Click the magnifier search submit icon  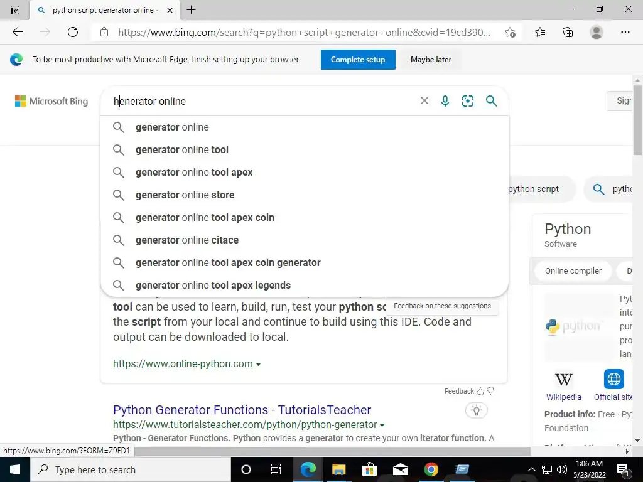coord(491,101)
